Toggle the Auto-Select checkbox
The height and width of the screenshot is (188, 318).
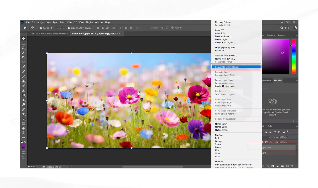click(x=41, y=28)
